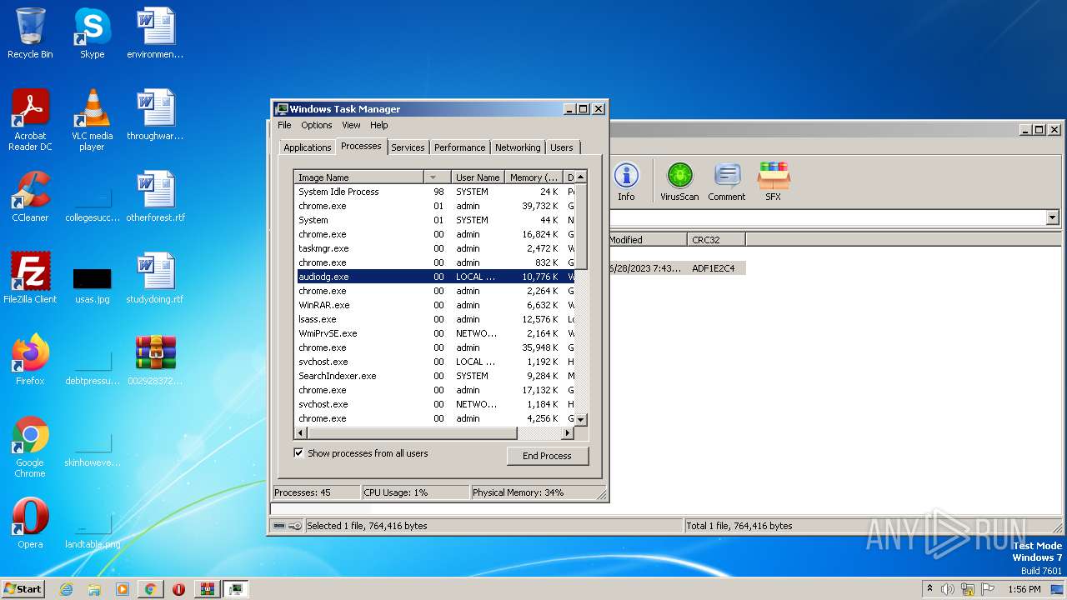Click the SFX icon in WinRAR
Image resolution: width=1067 pixels, height=600 pixels.
(774, 182)
